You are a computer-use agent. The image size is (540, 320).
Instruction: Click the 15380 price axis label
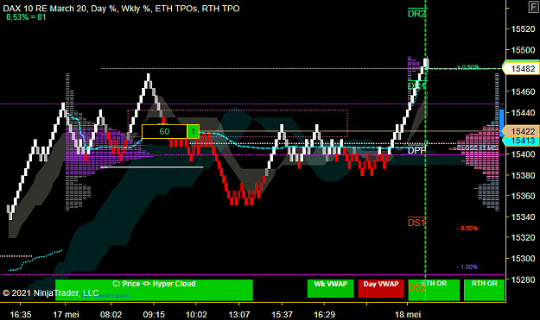coord(523,175)
